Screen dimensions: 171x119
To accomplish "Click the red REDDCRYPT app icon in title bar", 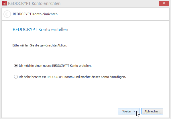I will (x=5, y=3).
